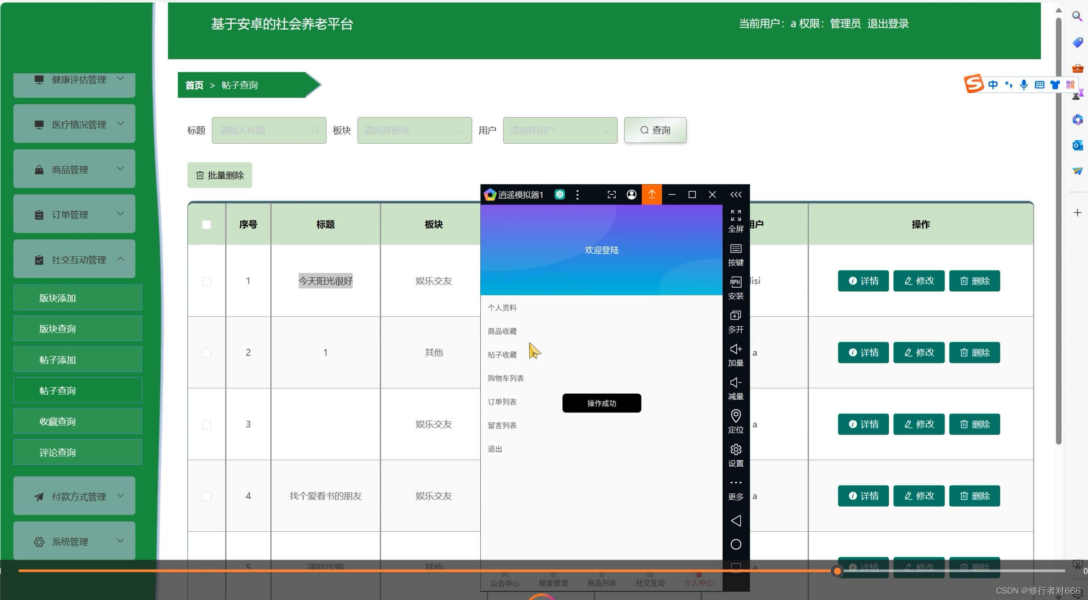This screenshot has height=600, width=1088.
Task: Check the checkbox for row 4
Action: tap(206, 496)
